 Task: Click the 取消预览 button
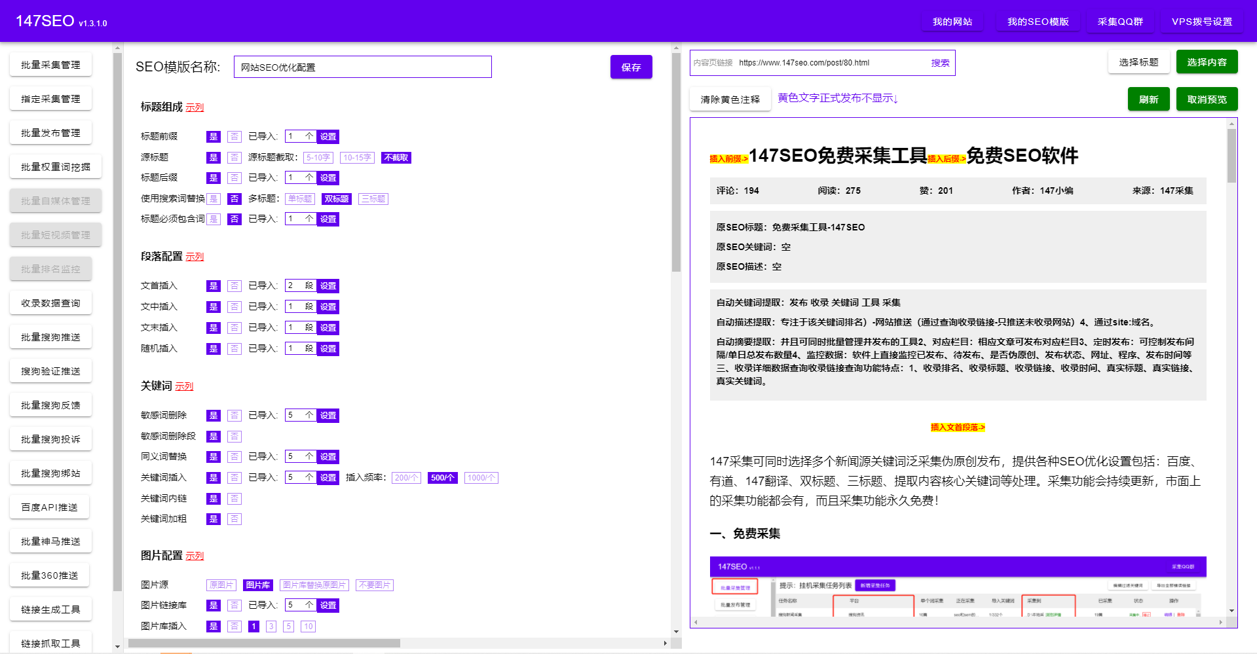[1207, 100]
